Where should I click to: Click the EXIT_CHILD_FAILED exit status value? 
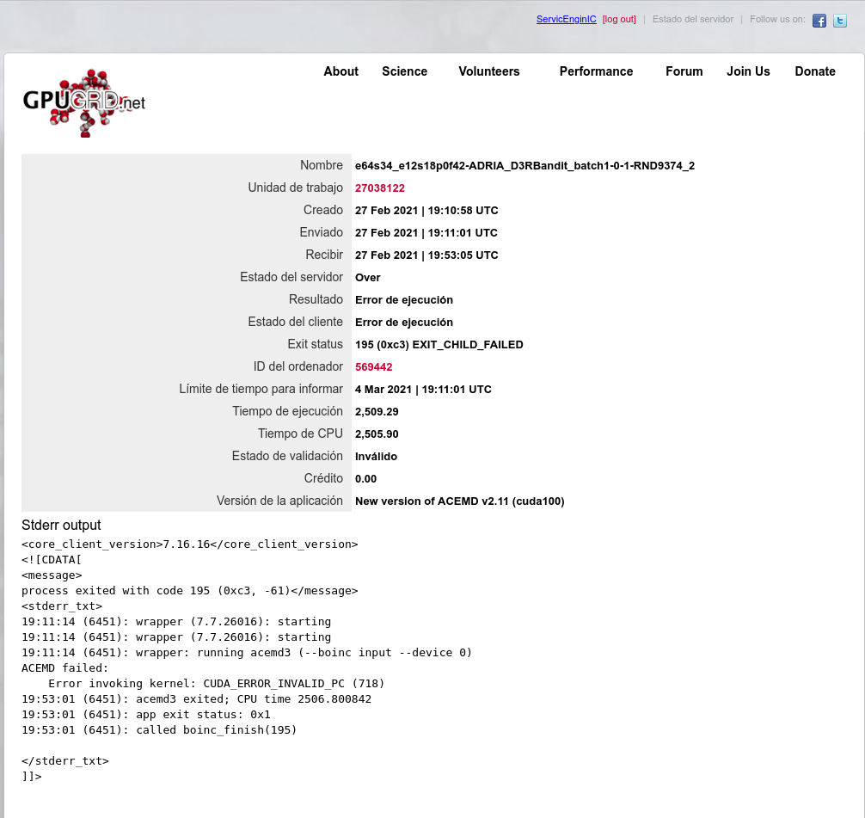pyautogui.click(x=439, y=345)
